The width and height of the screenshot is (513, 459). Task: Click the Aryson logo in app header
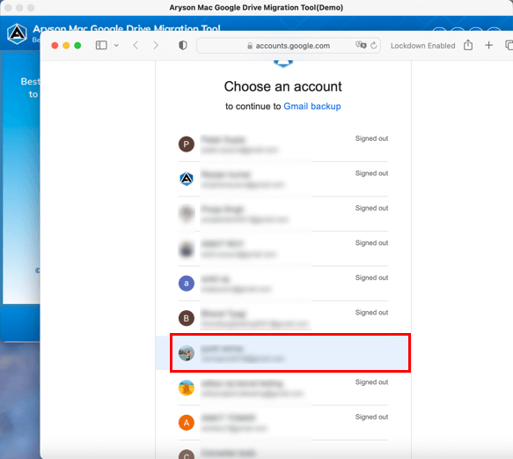(x=17, y=33)
